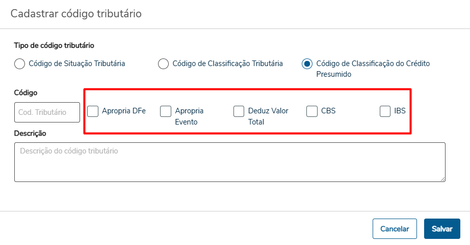Click the 'Código de Classificação Tributária' label text
Screen dimensions: 470x245
227,64
